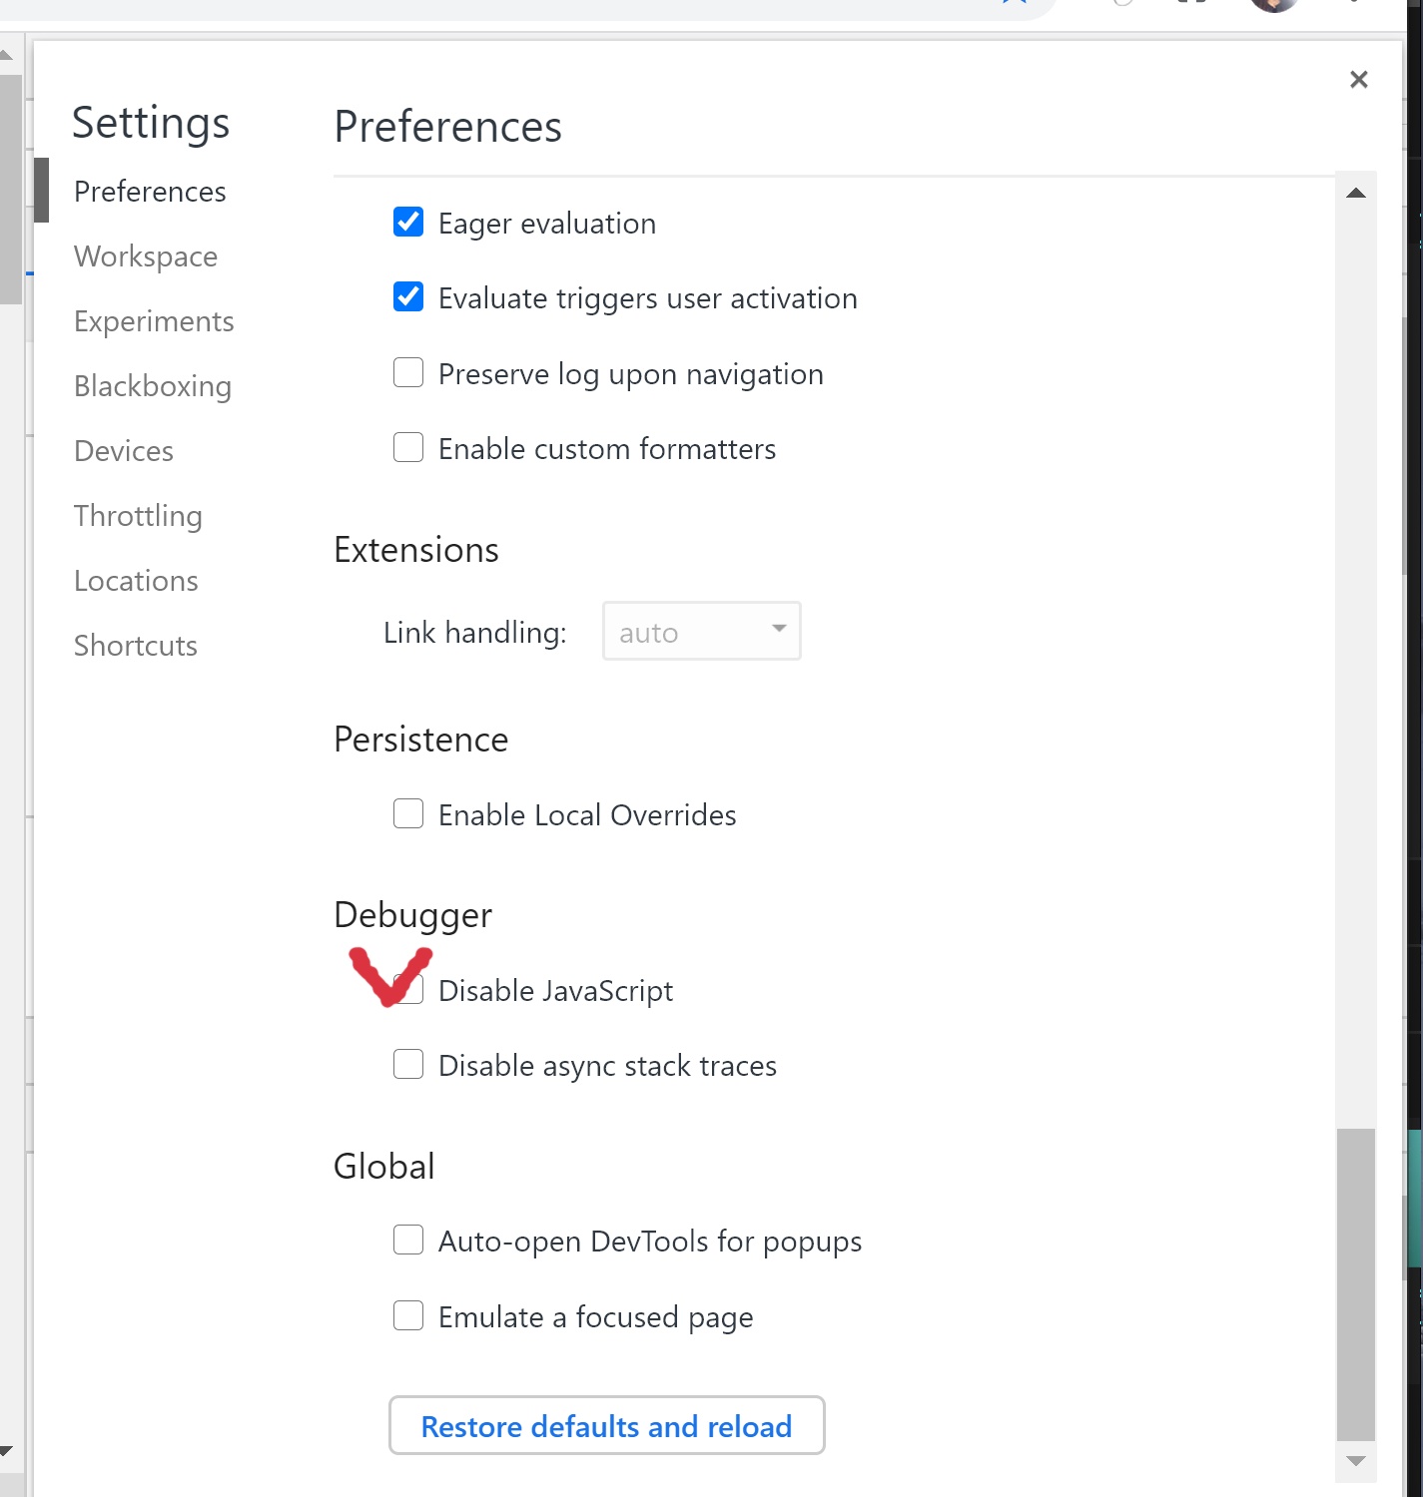Enable custom formatters checkbox
The image size is (1423, 1497).
408,447
